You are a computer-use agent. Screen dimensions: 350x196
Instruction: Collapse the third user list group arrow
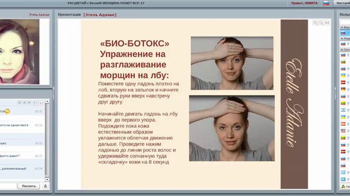click(x=342, y=50)
